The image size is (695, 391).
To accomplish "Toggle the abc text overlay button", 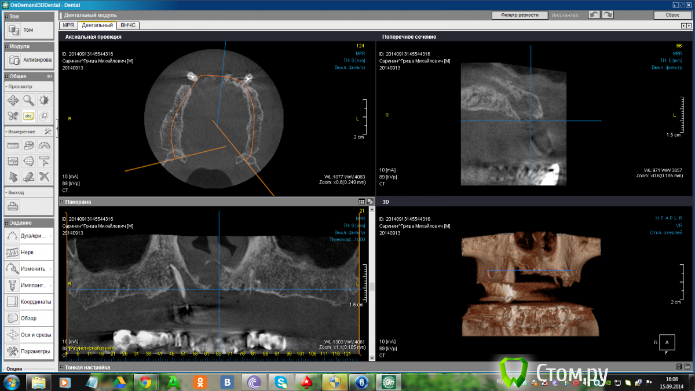I will click(28, 116).
